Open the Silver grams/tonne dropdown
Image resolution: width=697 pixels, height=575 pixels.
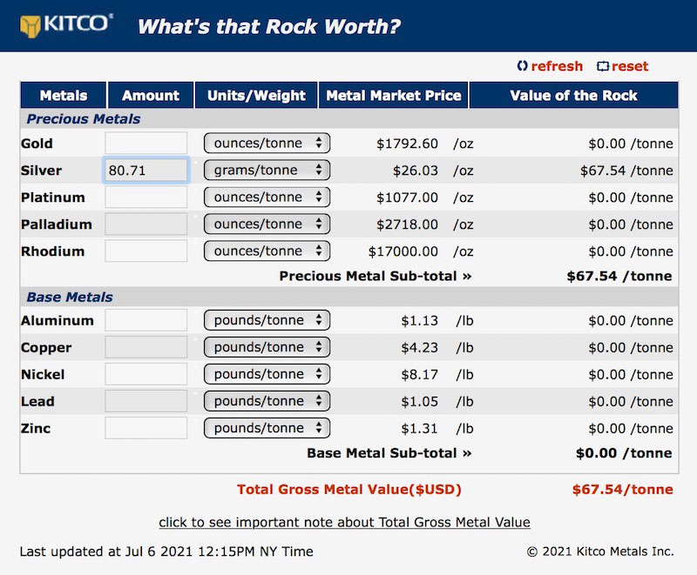coord(267,170)
